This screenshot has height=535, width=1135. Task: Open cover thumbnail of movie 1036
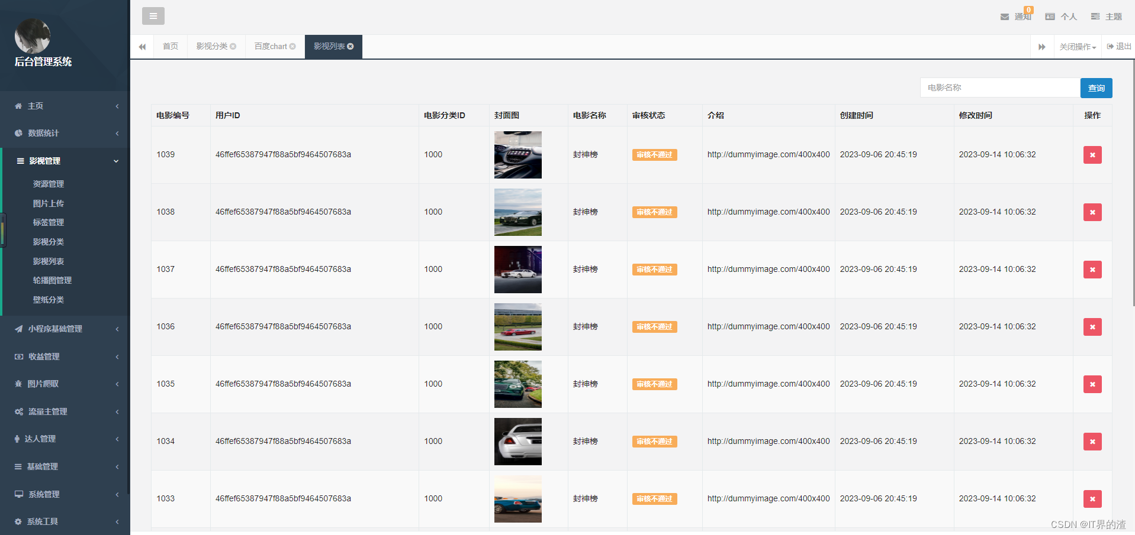click(x=518, y=327)
